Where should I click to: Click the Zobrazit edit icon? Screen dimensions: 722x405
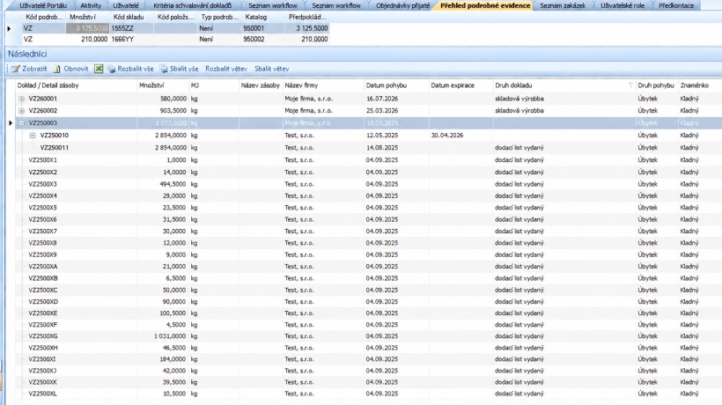(x=16, y=69)
